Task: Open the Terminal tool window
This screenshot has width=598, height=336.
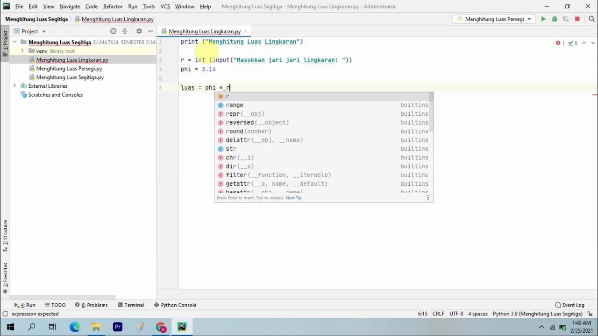Action: (131, 305)
